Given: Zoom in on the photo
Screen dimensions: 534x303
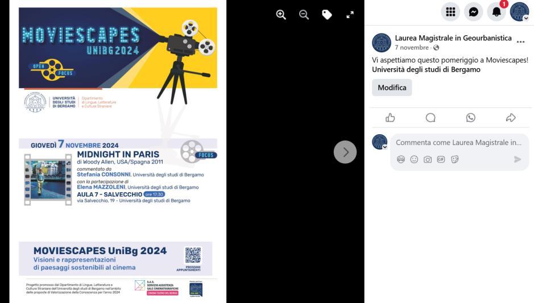Looking at the screenshot, I should point(281,15).
